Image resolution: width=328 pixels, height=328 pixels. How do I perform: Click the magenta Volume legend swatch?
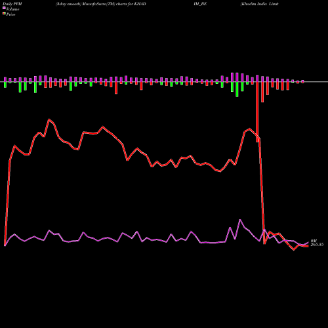pos(4,8)
